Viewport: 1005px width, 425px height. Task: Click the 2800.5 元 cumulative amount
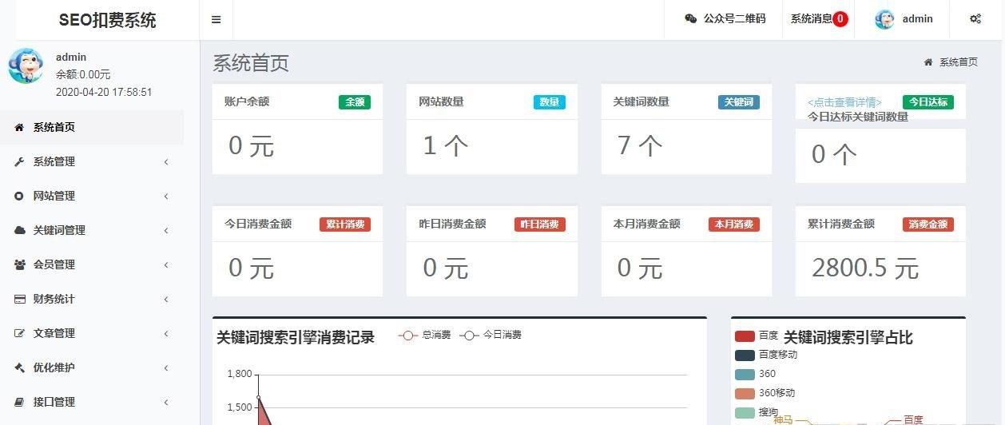[865, 268]
